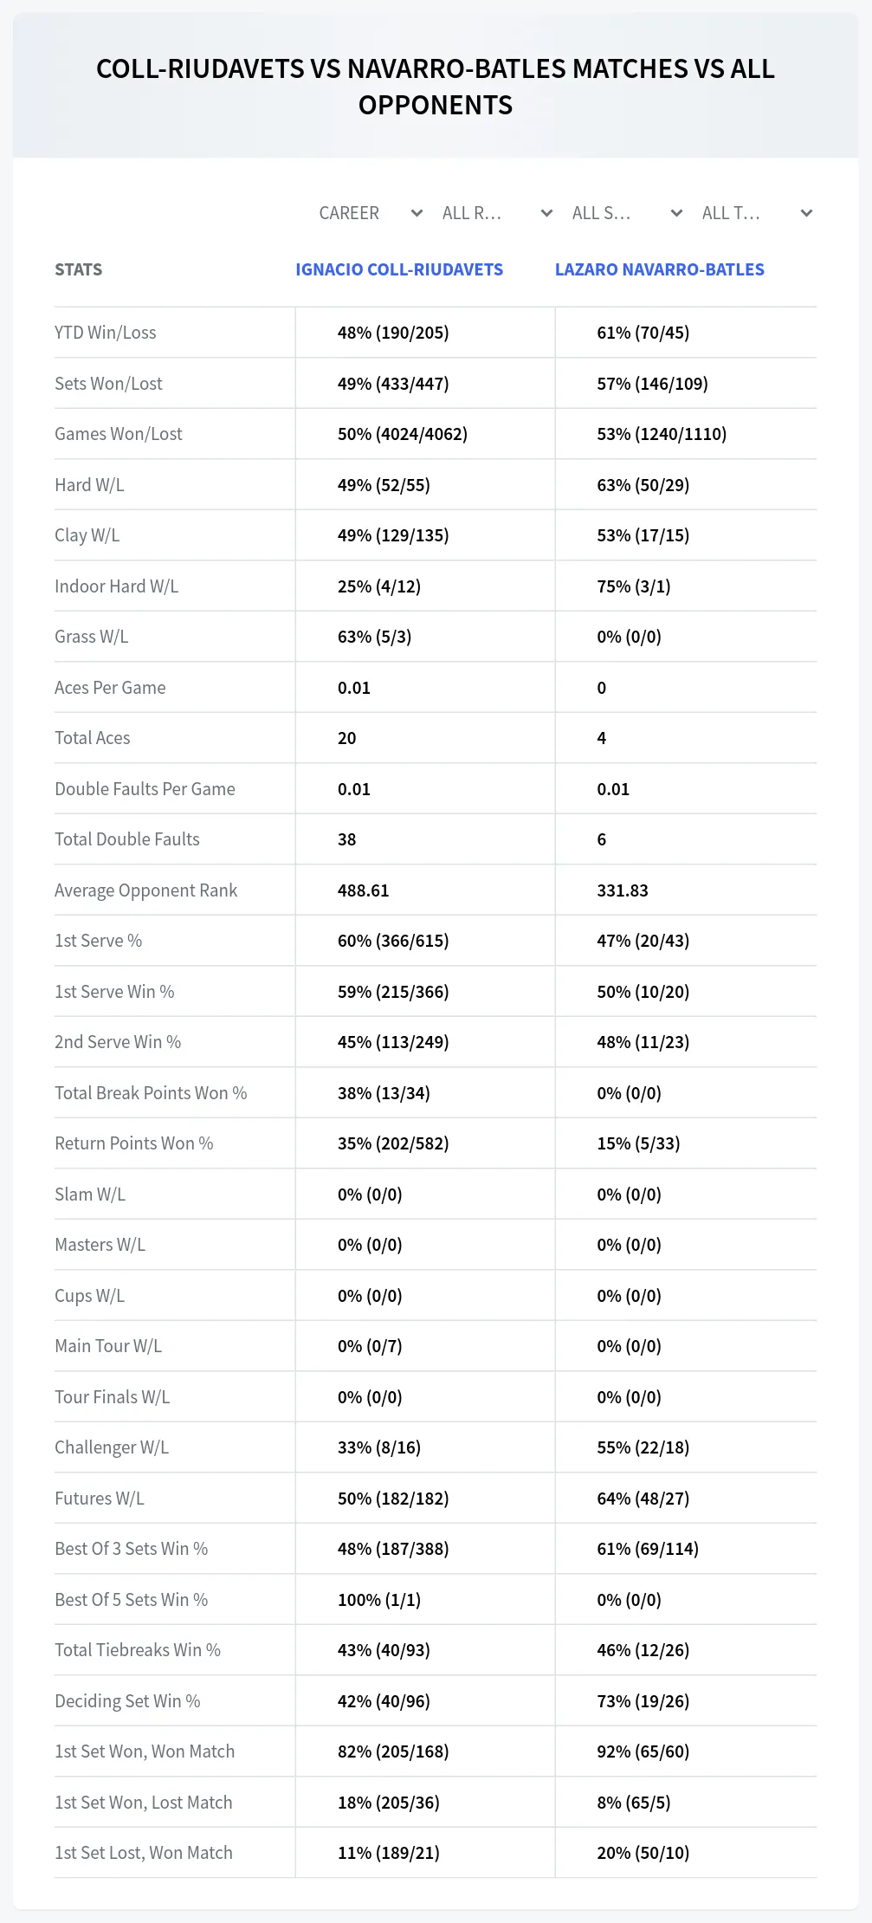Viewport: 872px width, 1923px height.
Task: Click chevron arrow beside ALL S...
Action: pos(676,213)
